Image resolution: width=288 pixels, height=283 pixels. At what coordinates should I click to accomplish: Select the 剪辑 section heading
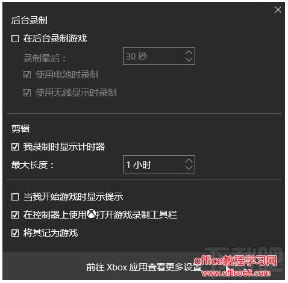[x=20, y=128]
